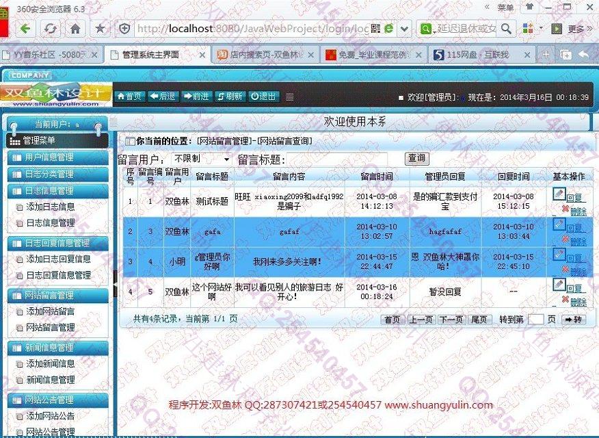Click the reply edit icon for 测试标题 row
599x438 pixels.
point(559,194)
